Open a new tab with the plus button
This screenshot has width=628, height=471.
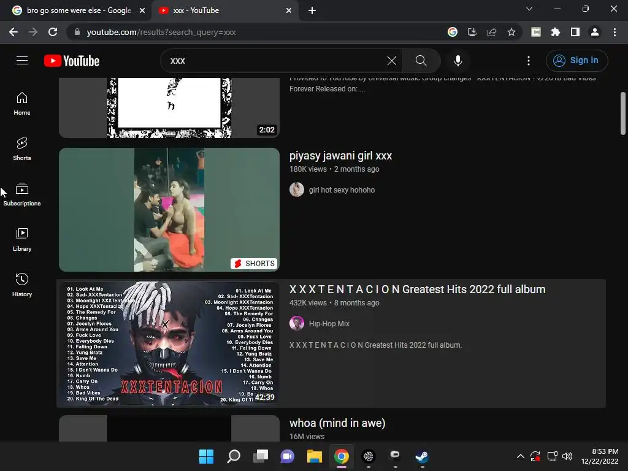click(x=312, y=10)
